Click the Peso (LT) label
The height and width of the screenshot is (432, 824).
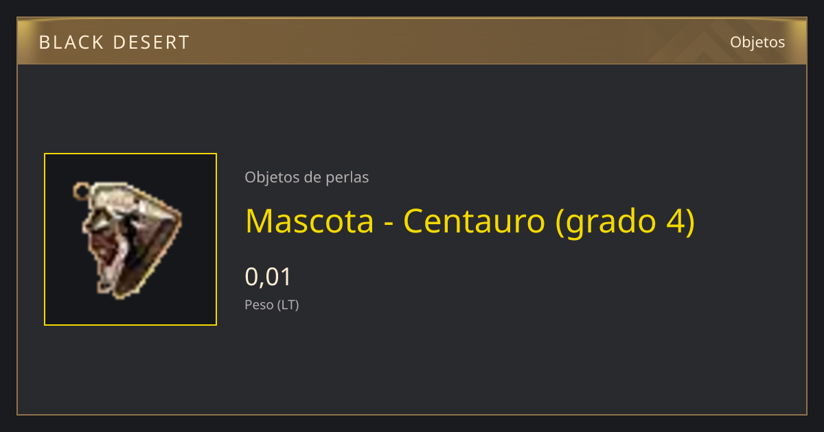click(272, 305)
